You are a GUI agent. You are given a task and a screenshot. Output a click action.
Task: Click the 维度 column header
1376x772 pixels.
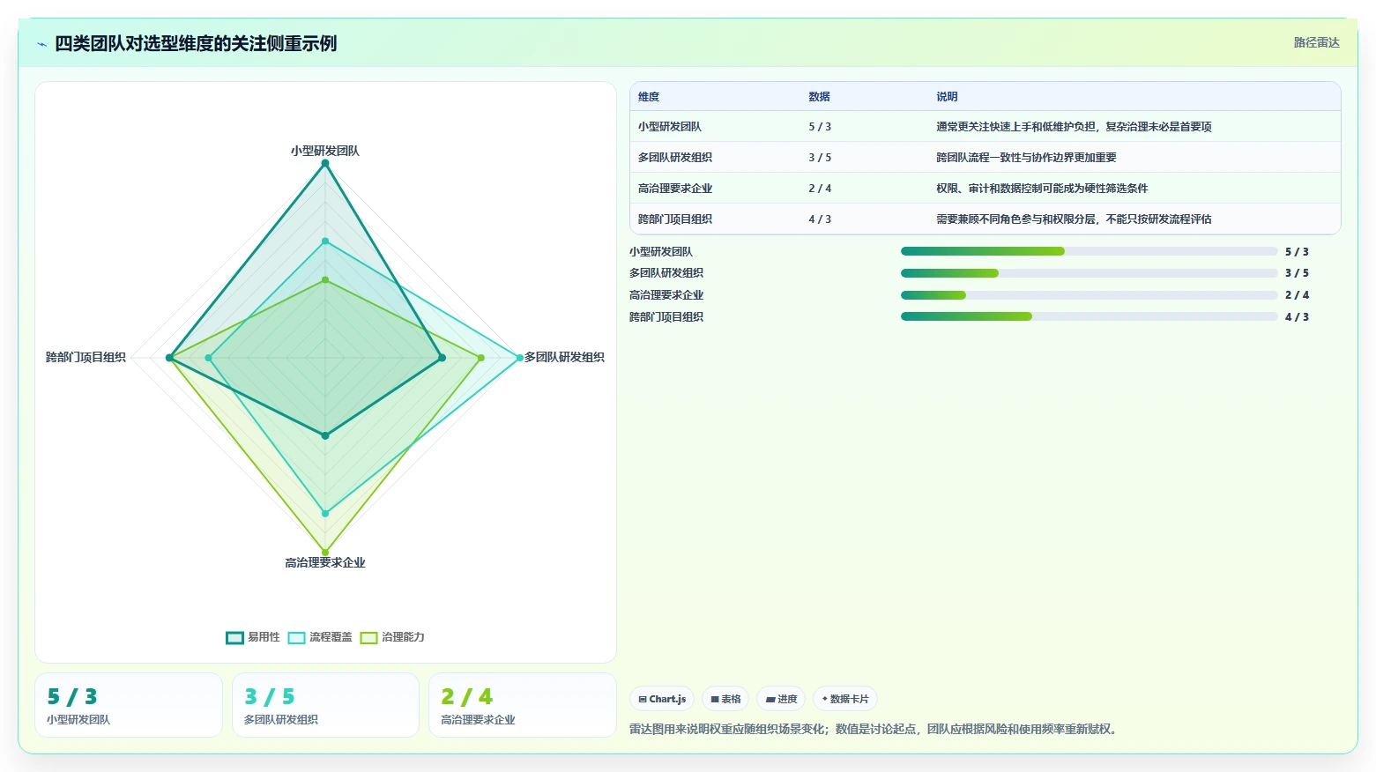coord(649,97)
